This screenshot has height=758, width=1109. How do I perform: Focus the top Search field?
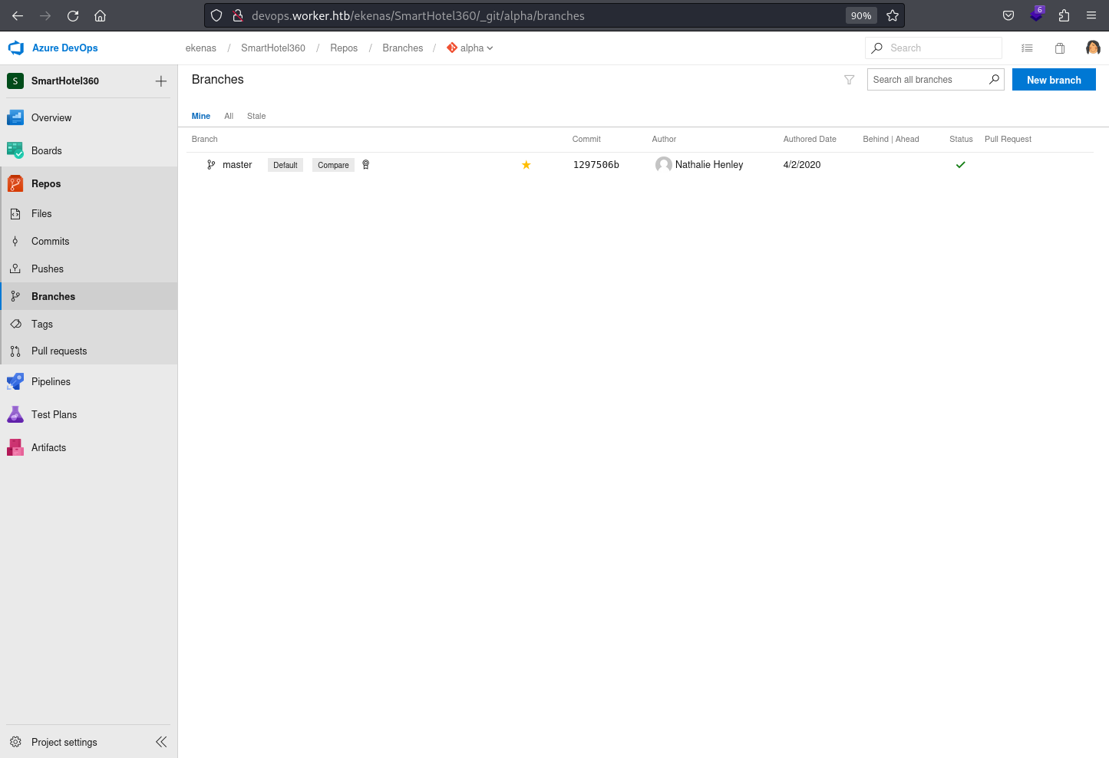pyautogui.click(x=933, y=48)
